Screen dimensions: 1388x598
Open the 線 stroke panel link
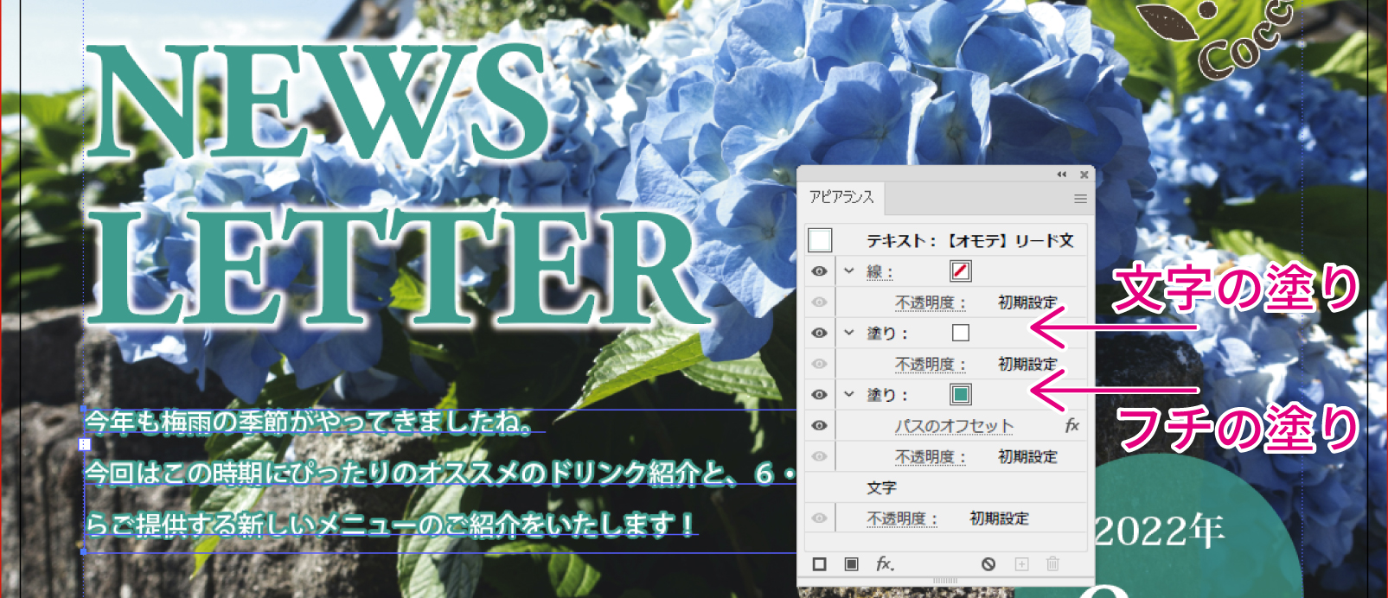[879, 272]
